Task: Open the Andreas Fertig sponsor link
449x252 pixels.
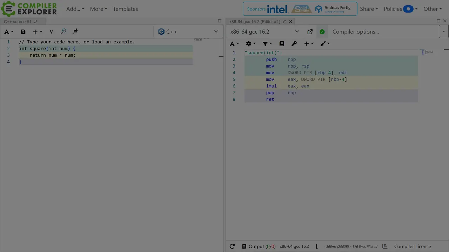Action: (x=333, y=9)
